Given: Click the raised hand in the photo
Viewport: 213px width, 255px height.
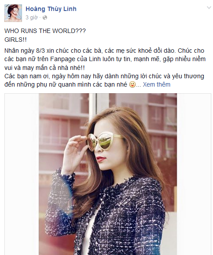Looking at the screenshot, I should (x=77, y=151).
